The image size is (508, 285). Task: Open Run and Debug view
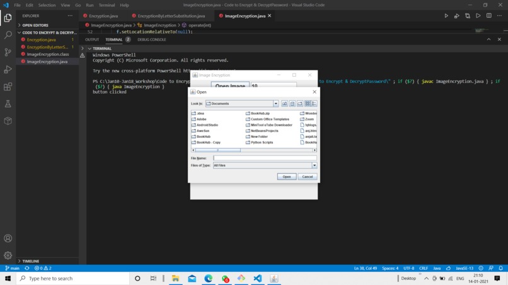click(8, 69)
